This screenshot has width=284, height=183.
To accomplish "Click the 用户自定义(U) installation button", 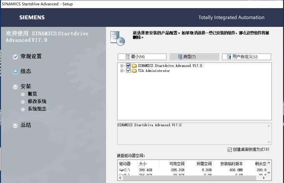I will pyautogui.click(x=246, y=57).
